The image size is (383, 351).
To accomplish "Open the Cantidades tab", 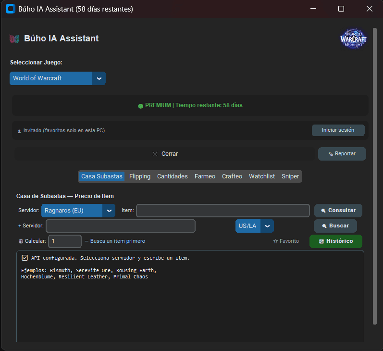I will coord(173,176).
